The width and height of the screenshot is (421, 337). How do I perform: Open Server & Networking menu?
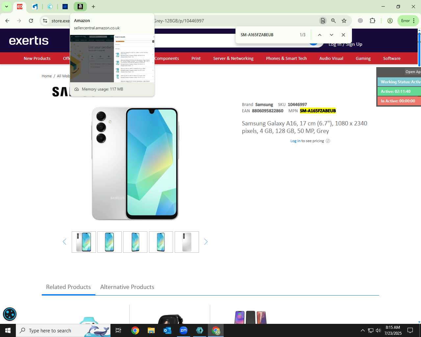[233, 58]
